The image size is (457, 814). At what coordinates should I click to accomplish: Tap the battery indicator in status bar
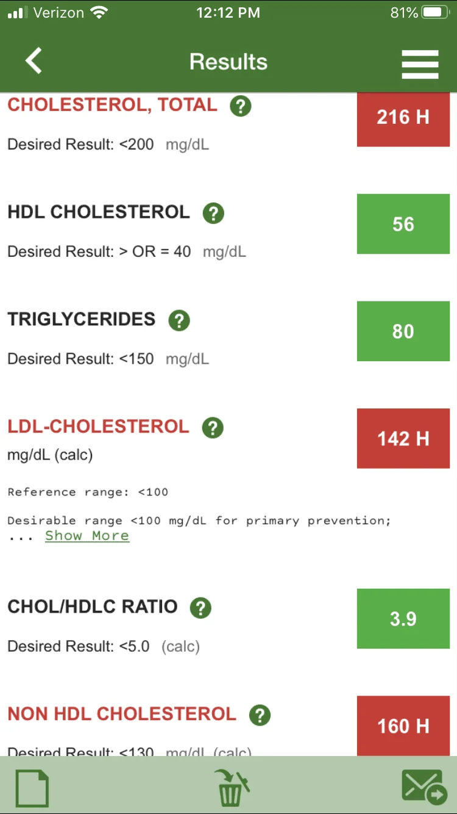coord(435,13)
